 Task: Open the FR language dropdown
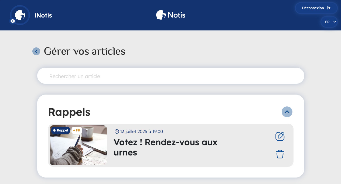[x=329, y=22]
